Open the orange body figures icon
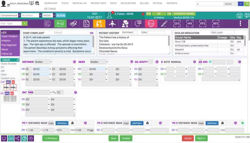Viewport: 250px width, 143px height. [x=99, y=24]
